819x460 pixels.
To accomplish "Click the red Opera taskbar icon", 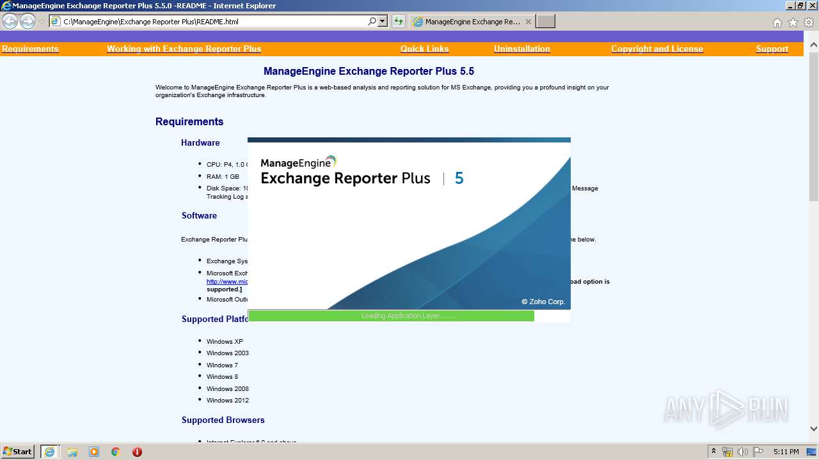I will click(137, 452).
